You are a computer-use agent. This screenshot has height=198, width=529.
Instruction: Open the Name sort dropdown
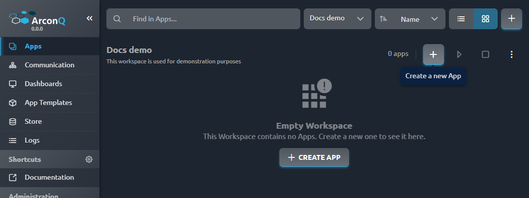(x=410, y=19)
